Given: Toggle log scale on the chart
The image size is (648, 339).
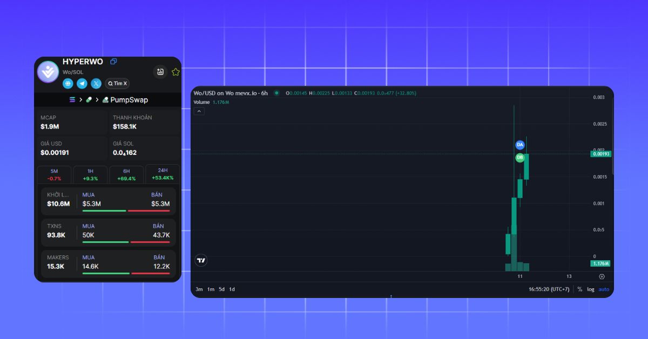Looking at the screenshot, I should click(591, 289).
